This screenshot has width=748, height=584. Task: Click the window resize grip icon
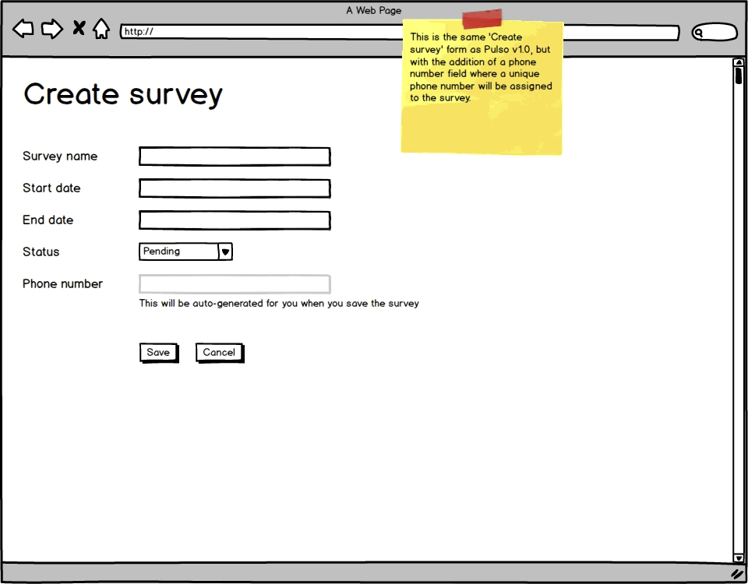(737, 574)
